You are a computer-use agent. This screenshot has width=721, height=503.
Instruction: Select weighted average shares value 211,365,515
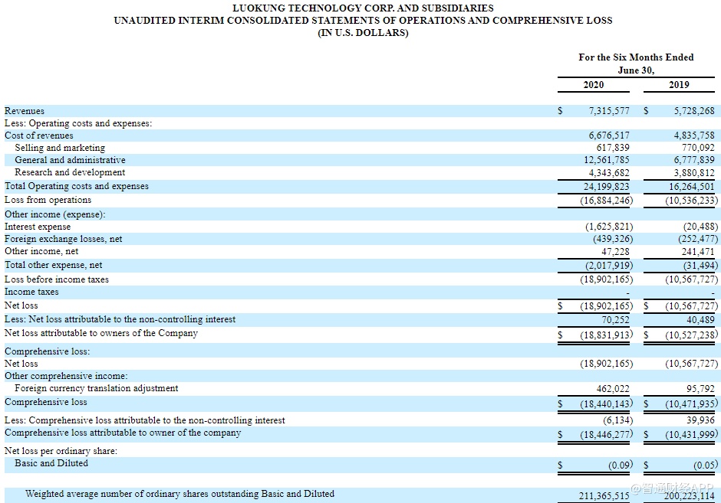pyautogui.click(x=604, y=496)
